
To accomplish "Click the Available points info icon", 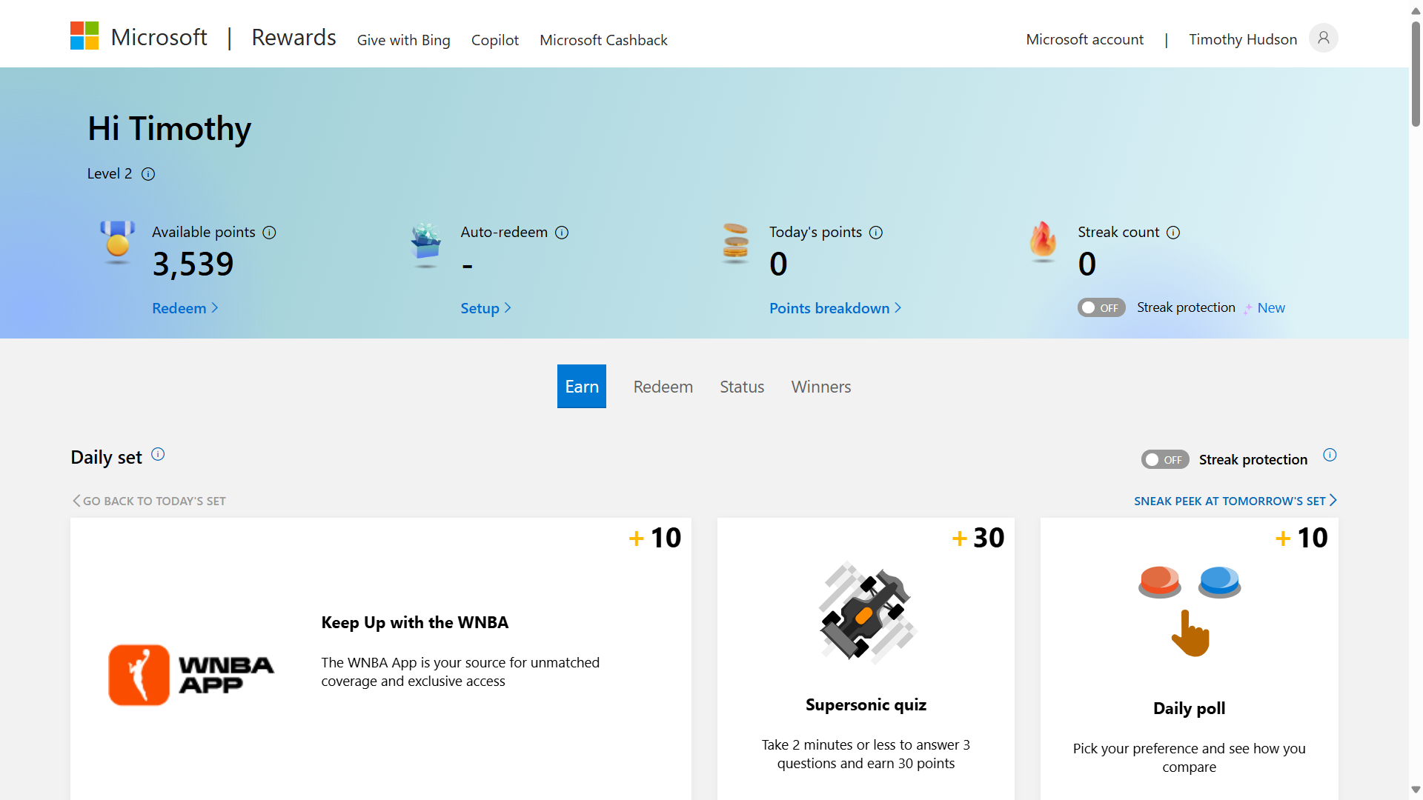I will (x=268, y=232).
